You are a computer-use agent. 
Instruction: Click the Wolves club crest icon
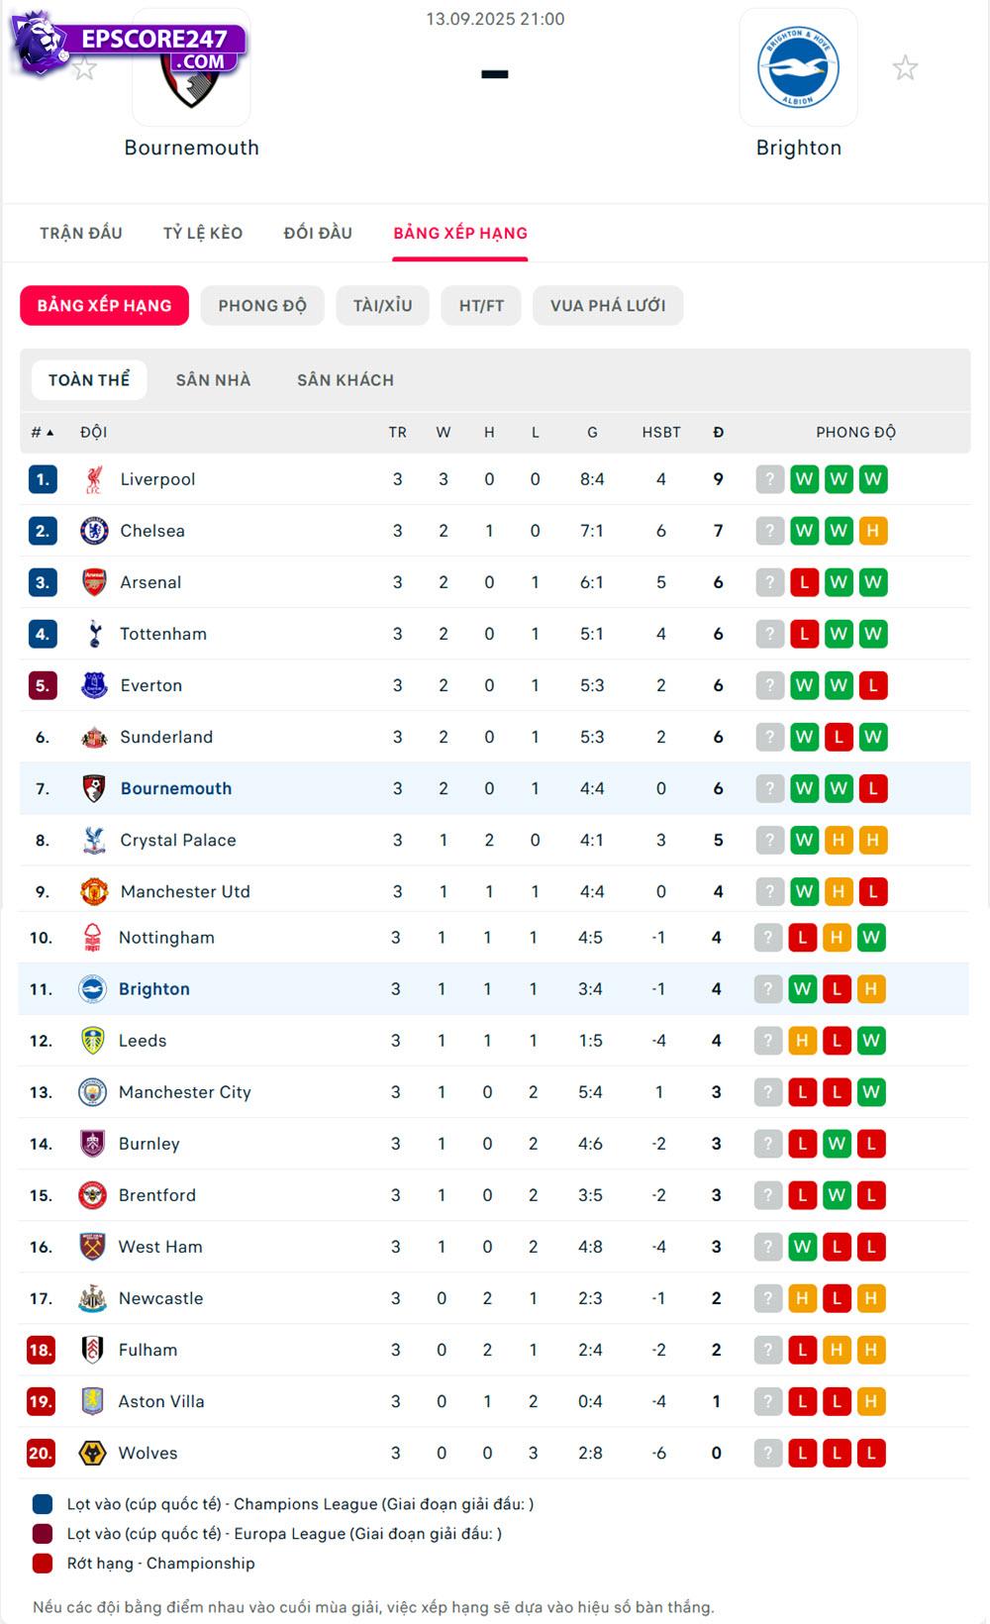[92, 1453]
